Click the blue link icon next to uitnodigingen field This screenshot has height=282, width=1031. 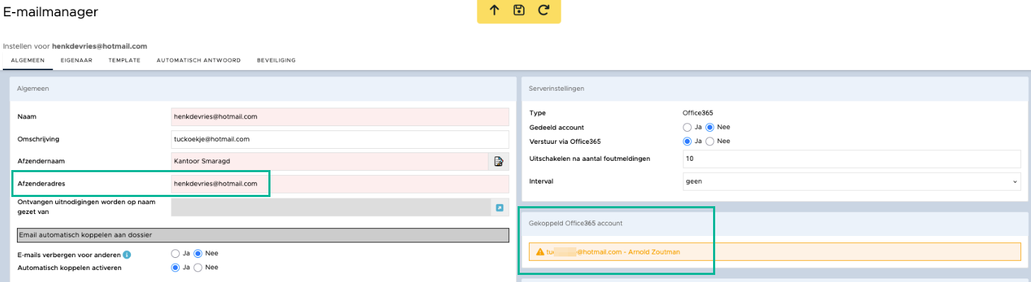point(499,207)
